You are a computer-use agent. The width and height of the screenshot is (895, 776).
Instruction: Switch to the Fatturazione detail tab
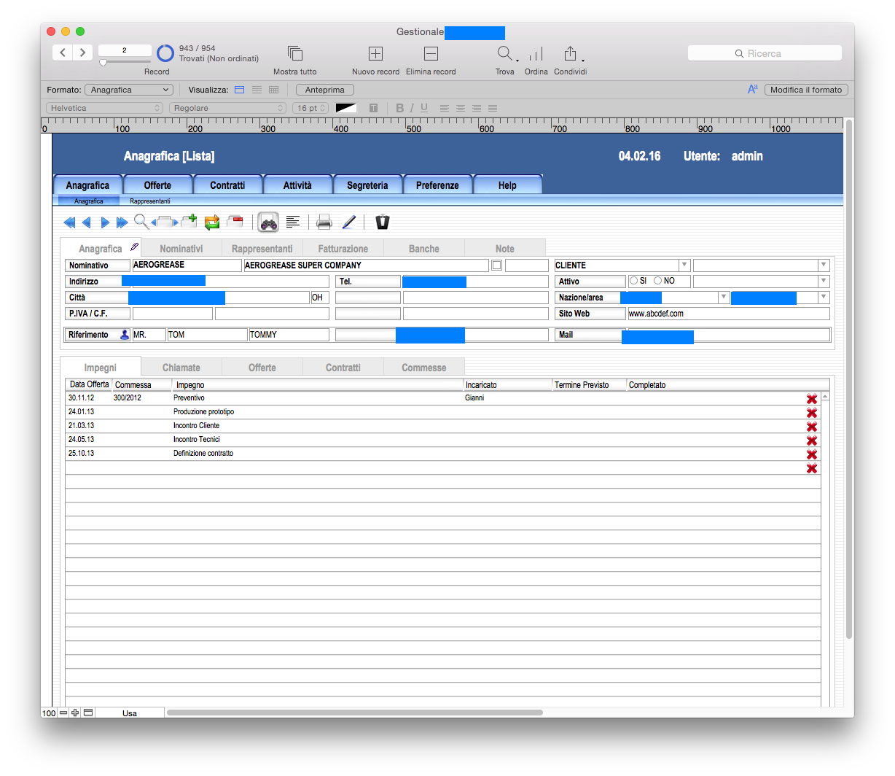[343, 249]
